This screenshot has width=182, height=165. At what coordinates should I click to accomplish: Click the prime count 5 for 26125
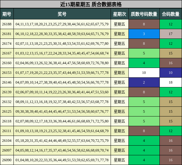tap(144, 111)
